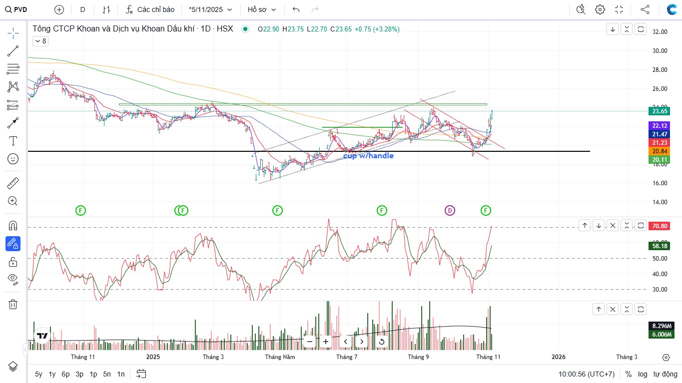Toggle magnet mode for drawings
Image resolution: width=682 pixels, height=383 pixels.
(x=13, y=226)
